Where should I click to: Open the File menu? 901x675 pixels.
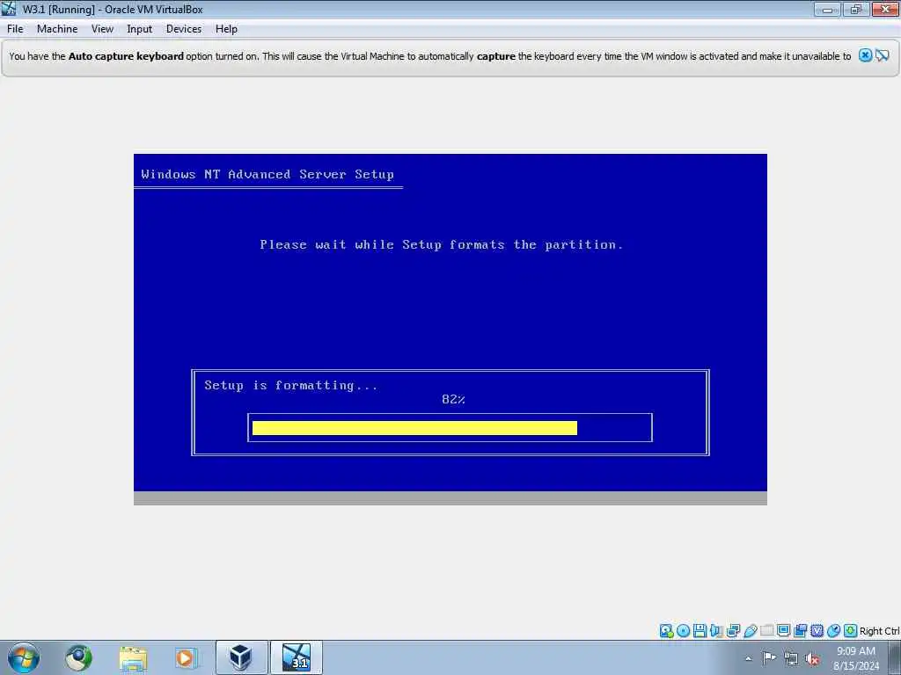point(15,29)
